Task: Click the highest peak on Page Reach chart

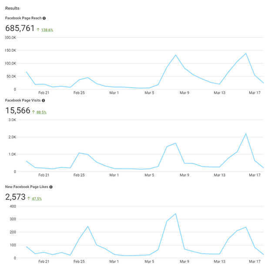Action: (x=246, y=53)
